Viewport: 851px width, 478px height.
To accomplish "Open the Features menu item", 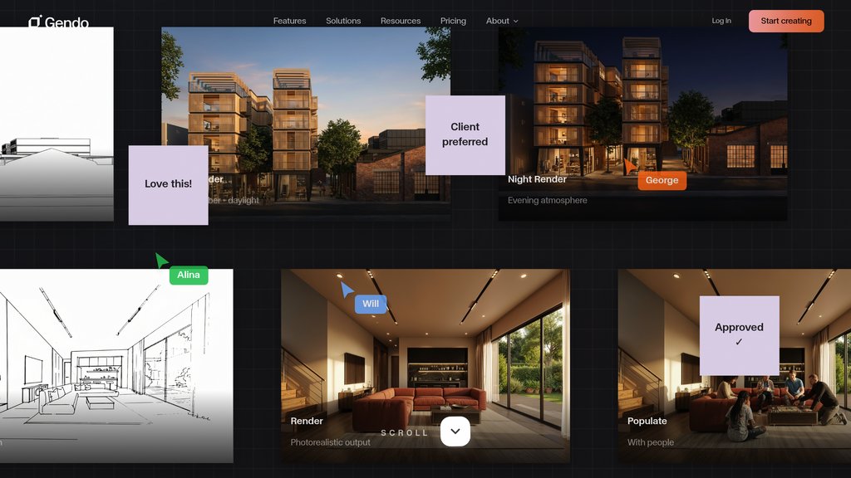I will pyautogui.click(x=289, y=21).
